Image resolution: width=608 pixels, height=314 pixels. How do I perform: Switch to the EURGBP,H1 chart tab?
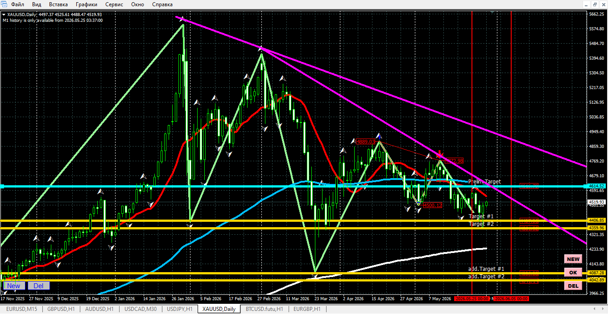(307, 309)
